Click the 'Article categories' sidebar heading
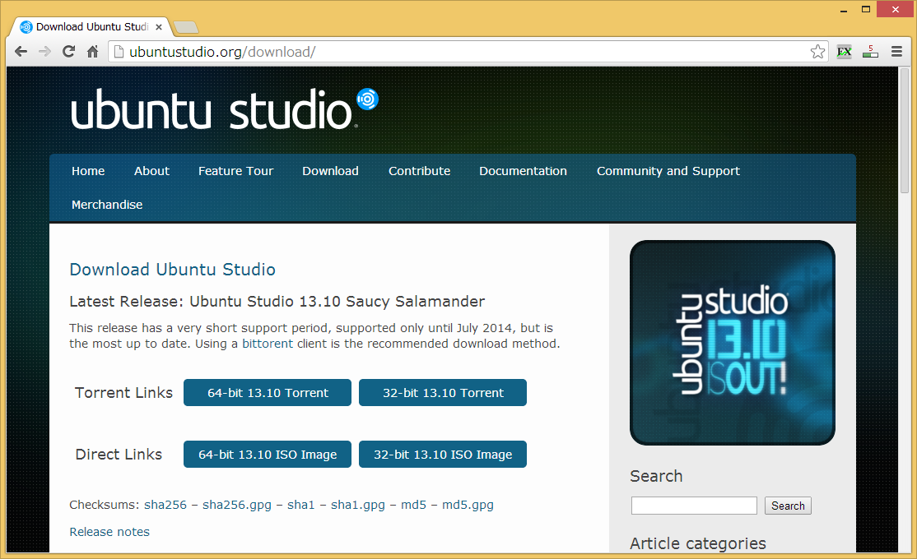917x559 pixels. [x=698, y=544]
